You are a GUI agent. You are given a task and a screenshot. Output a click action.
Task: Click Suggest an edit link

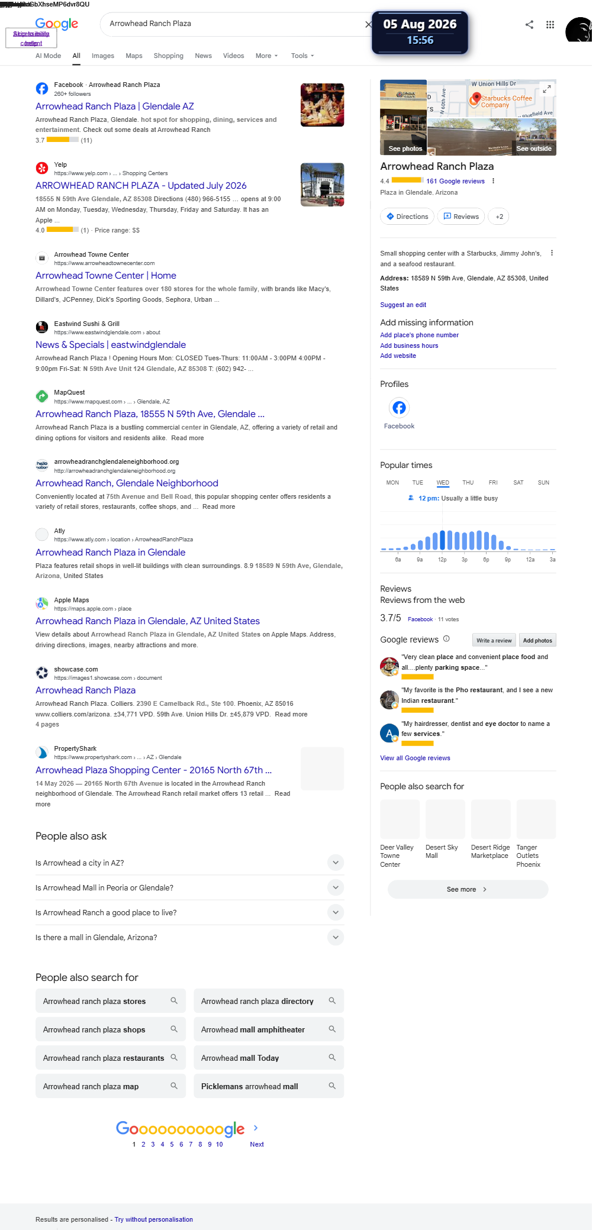pyautogui.click(x=403, y=305)
